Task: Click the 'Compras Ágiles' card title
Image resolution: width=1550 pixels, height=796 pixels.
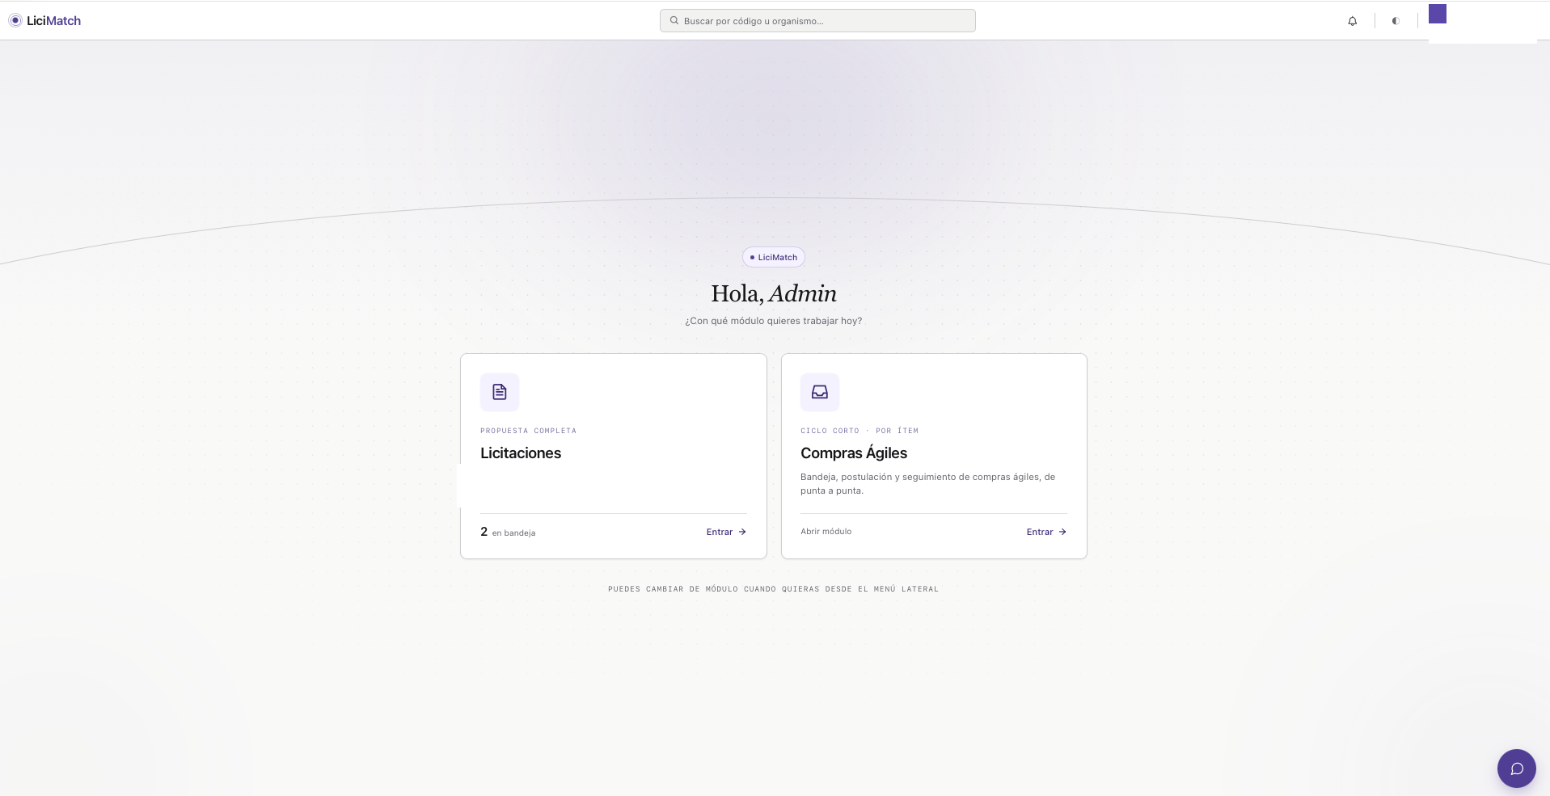Action: 854,453
